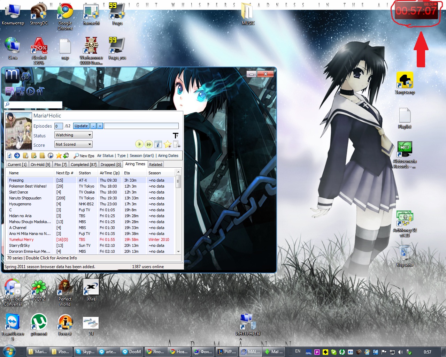446x357 pixels.
Task: Click the Type link in toolbar
Action: [121, 155]
